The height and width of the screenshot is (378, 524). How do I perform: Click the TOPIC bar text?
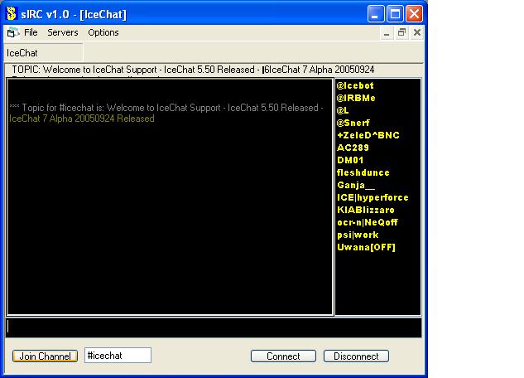[x=193, y=70]
